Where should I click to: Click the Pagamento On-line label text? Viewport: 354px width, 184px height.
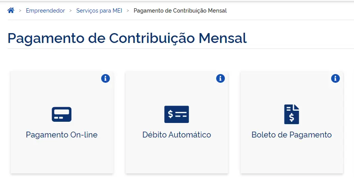click(61, 135)
